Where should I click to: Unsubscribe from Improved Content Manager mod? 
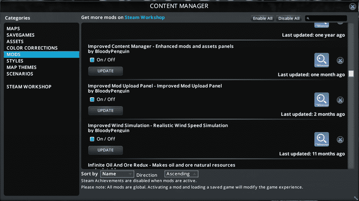tap(340, 61)
